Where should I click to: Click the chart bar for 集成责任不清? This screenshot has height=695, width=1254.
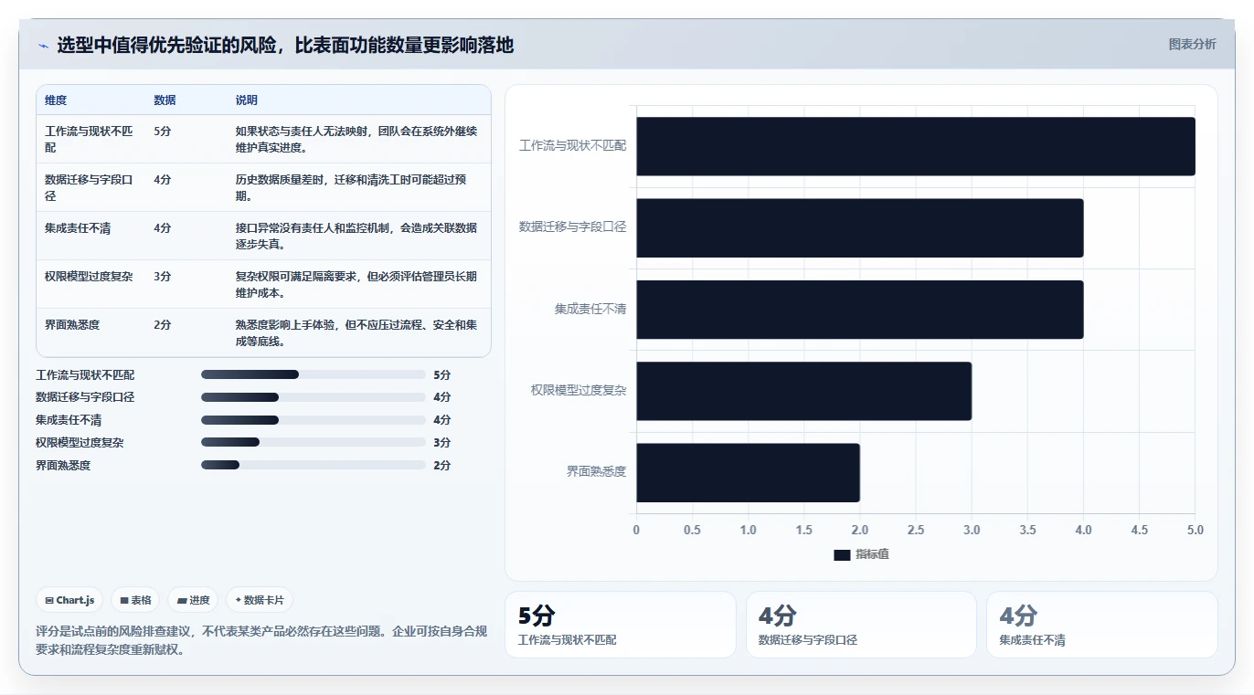pos(860,310)
